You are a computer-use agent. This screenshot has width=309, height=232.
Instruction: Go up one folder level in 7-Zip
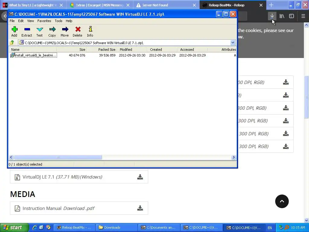tap(12, 42)
